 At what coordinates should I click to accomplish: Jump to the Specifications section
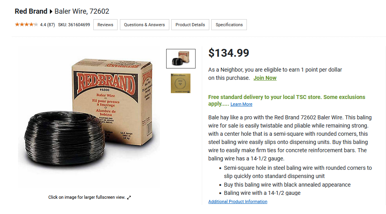pos(229,25)
